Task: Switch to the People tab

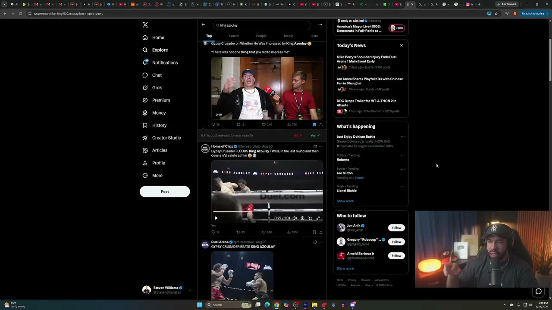Action: tap(261, 36)
